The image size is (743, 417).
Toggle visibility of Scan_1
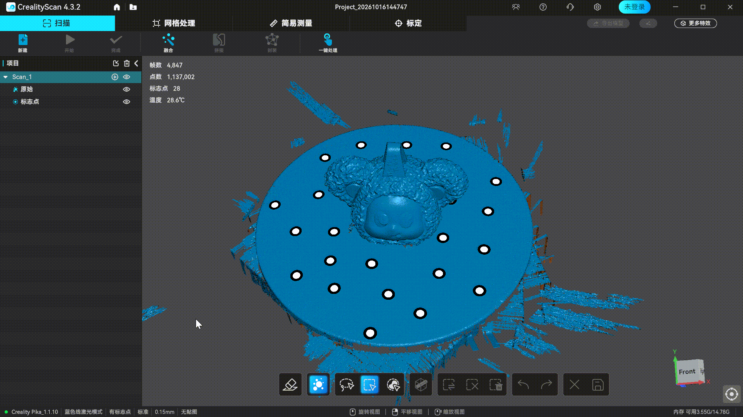(x=127, y=77)
